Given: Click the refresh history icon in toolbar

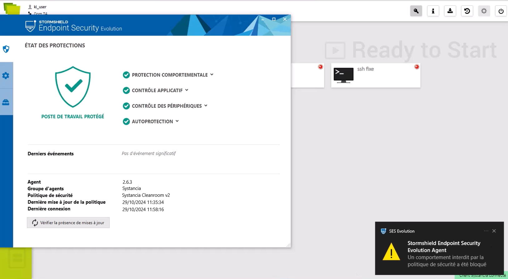Looking at the screenshot, I should click(467, 11).
